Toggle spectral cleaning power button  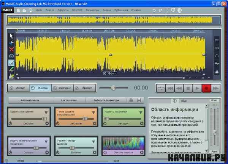(105, 152)
